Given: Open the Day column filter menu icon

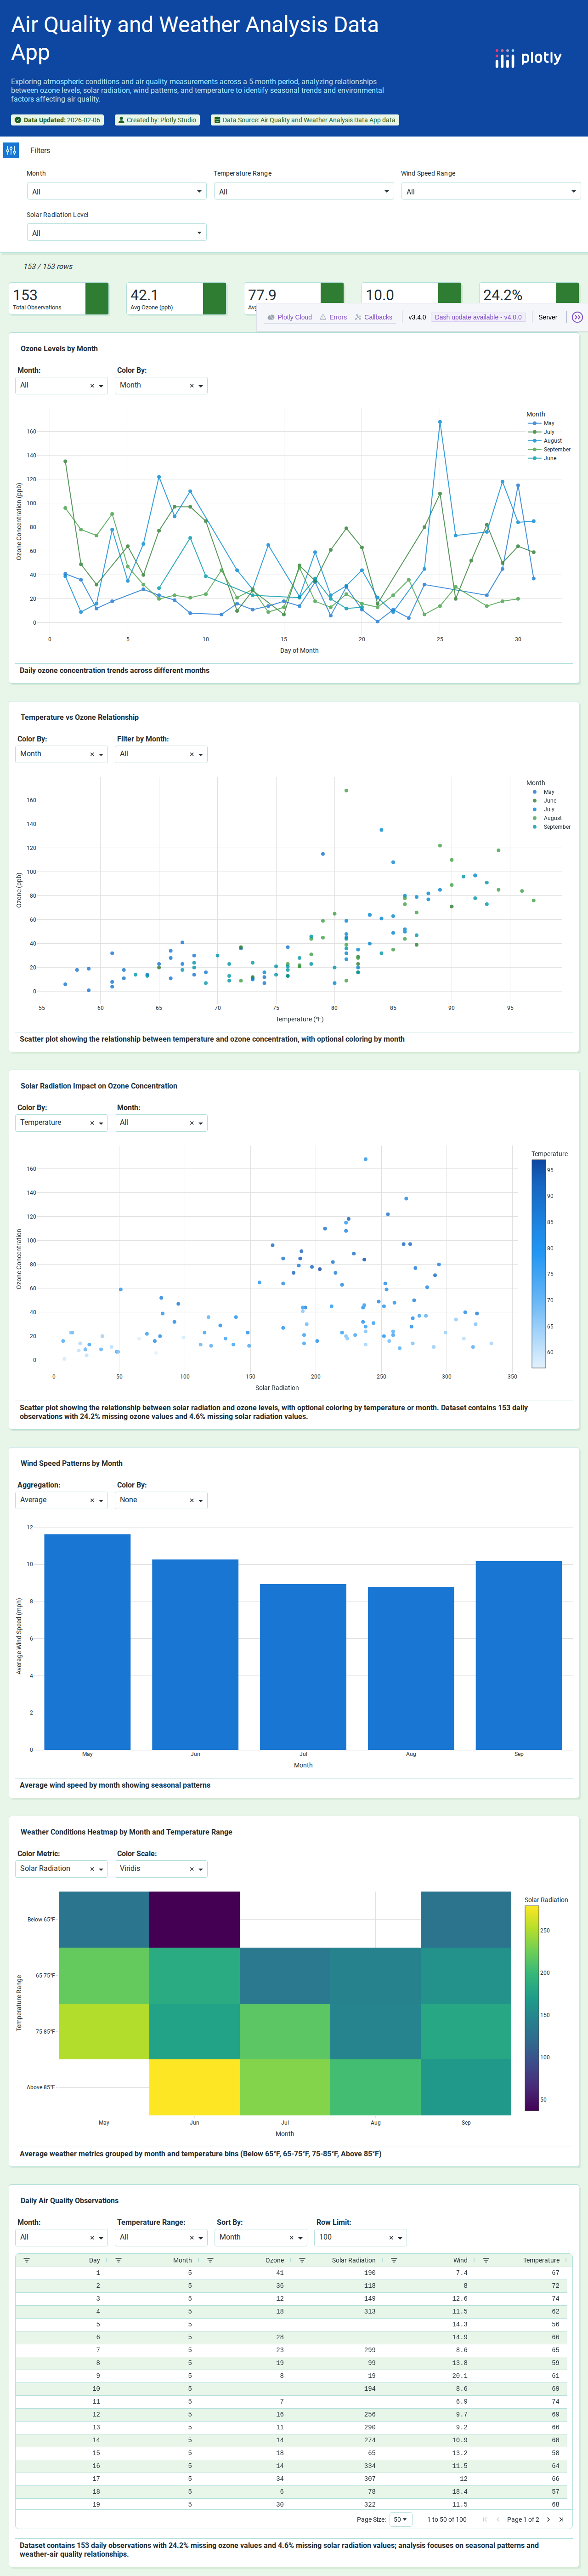Looking at the screenshot, I should point(26,2260).
